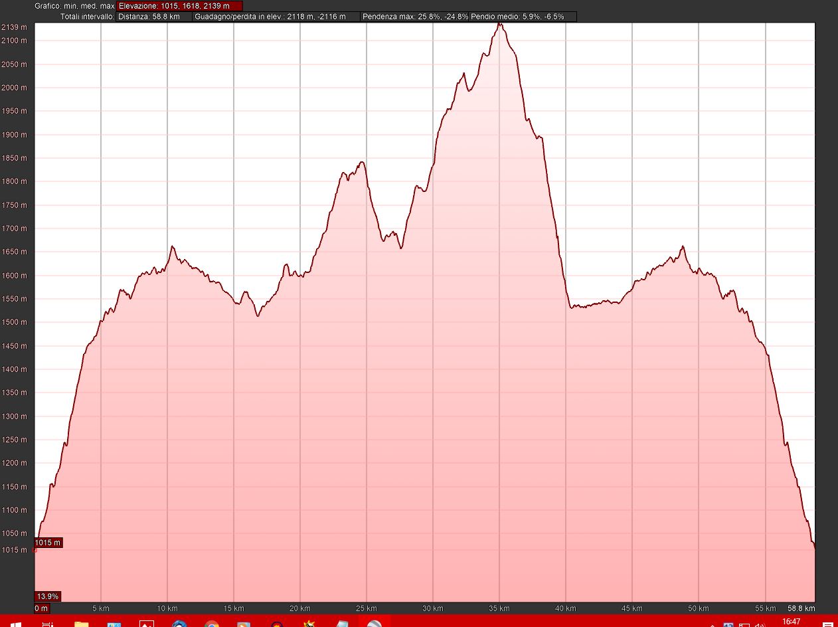Click the volume speaker tray icon
This screenshot has height=627, width=838.
pyautogui.click(x=760, y=624)
